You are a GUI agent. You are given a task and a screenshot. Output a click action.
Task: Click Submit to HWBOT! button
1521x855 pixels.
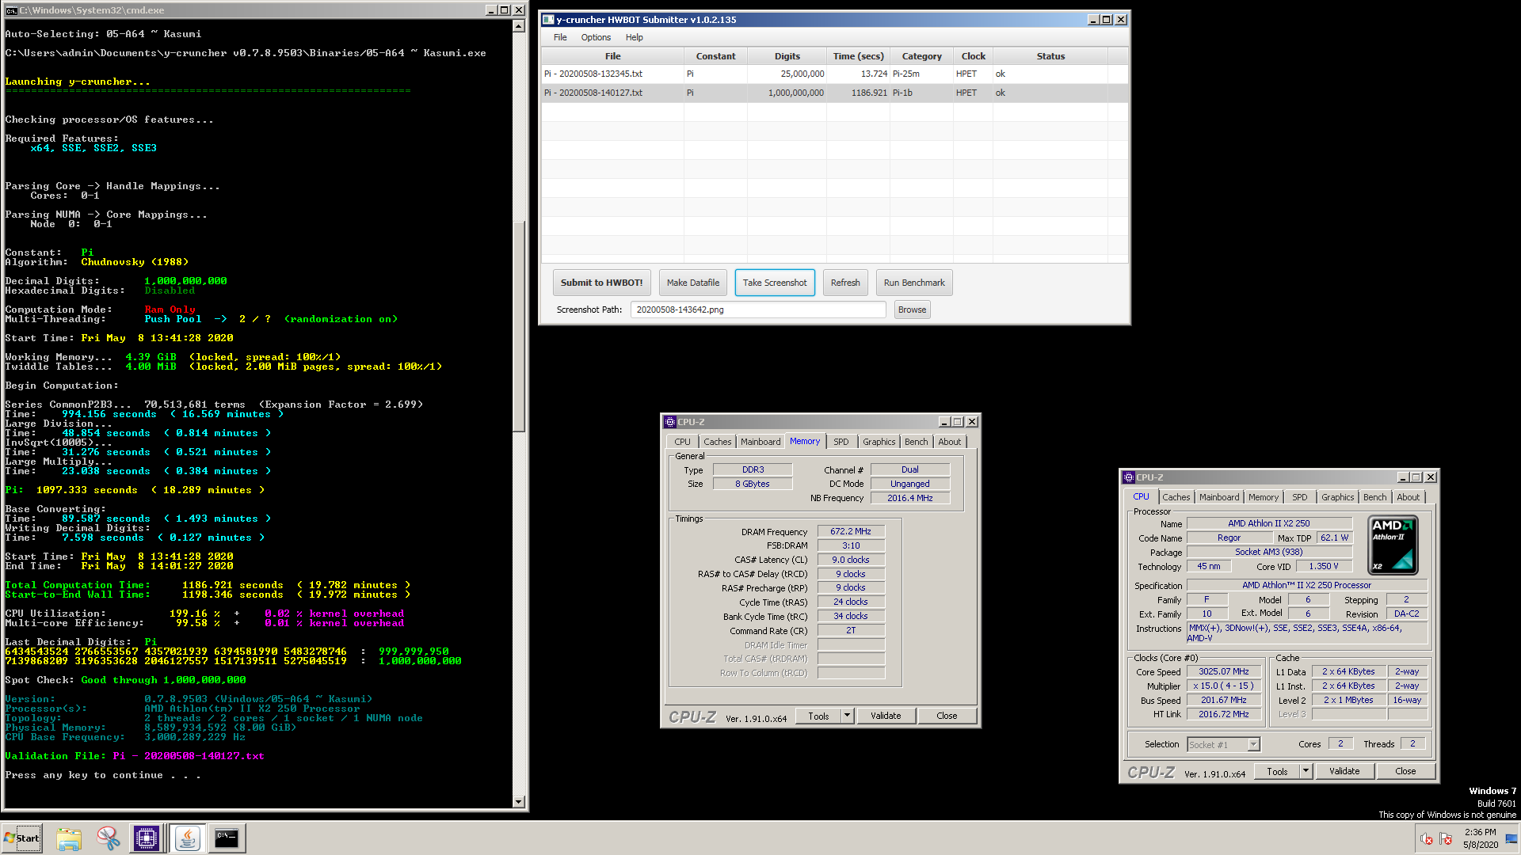coord(602,283)
